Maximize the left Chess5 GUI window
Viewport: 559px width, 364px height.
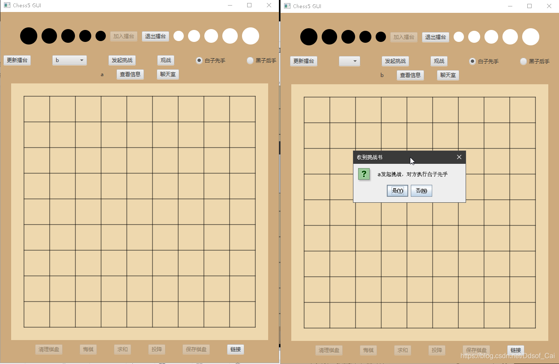click(249, 5)
